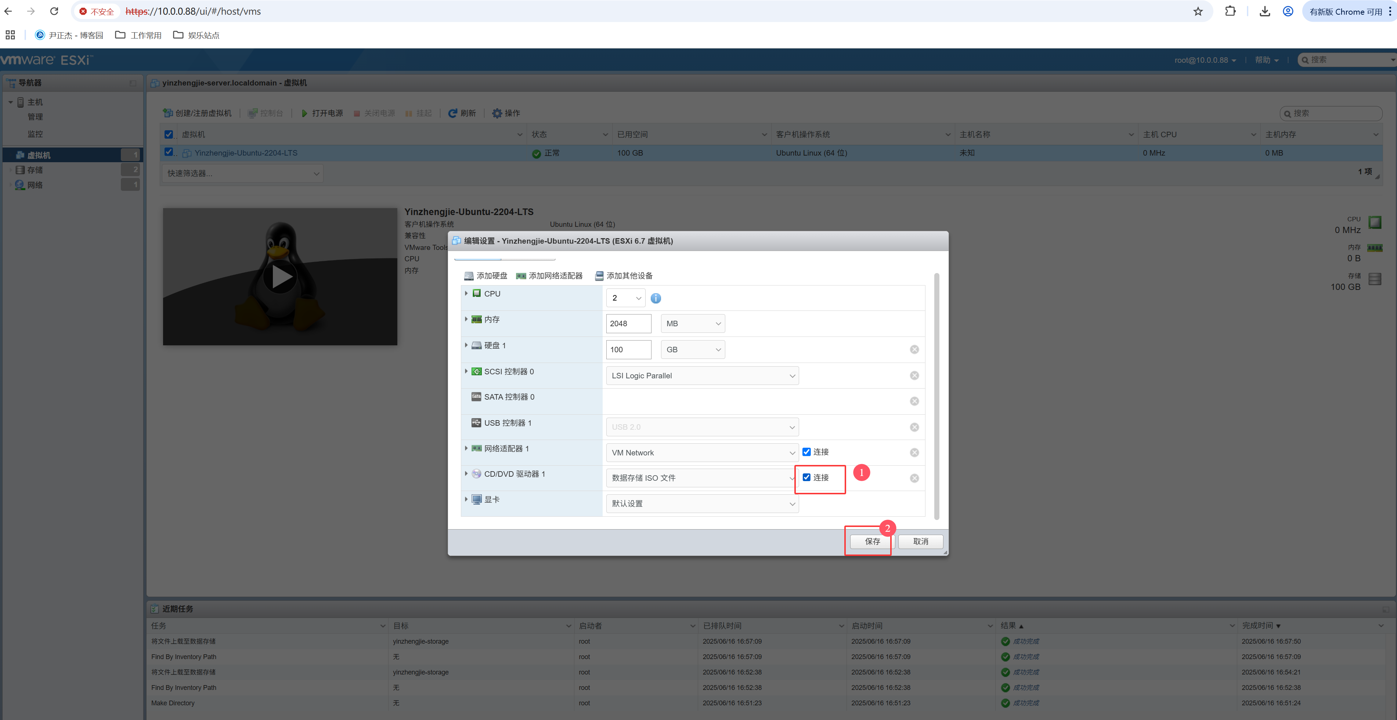Uncheck Connect for network adapter 1
The image size is (1397, 720).
click(806, 452)
